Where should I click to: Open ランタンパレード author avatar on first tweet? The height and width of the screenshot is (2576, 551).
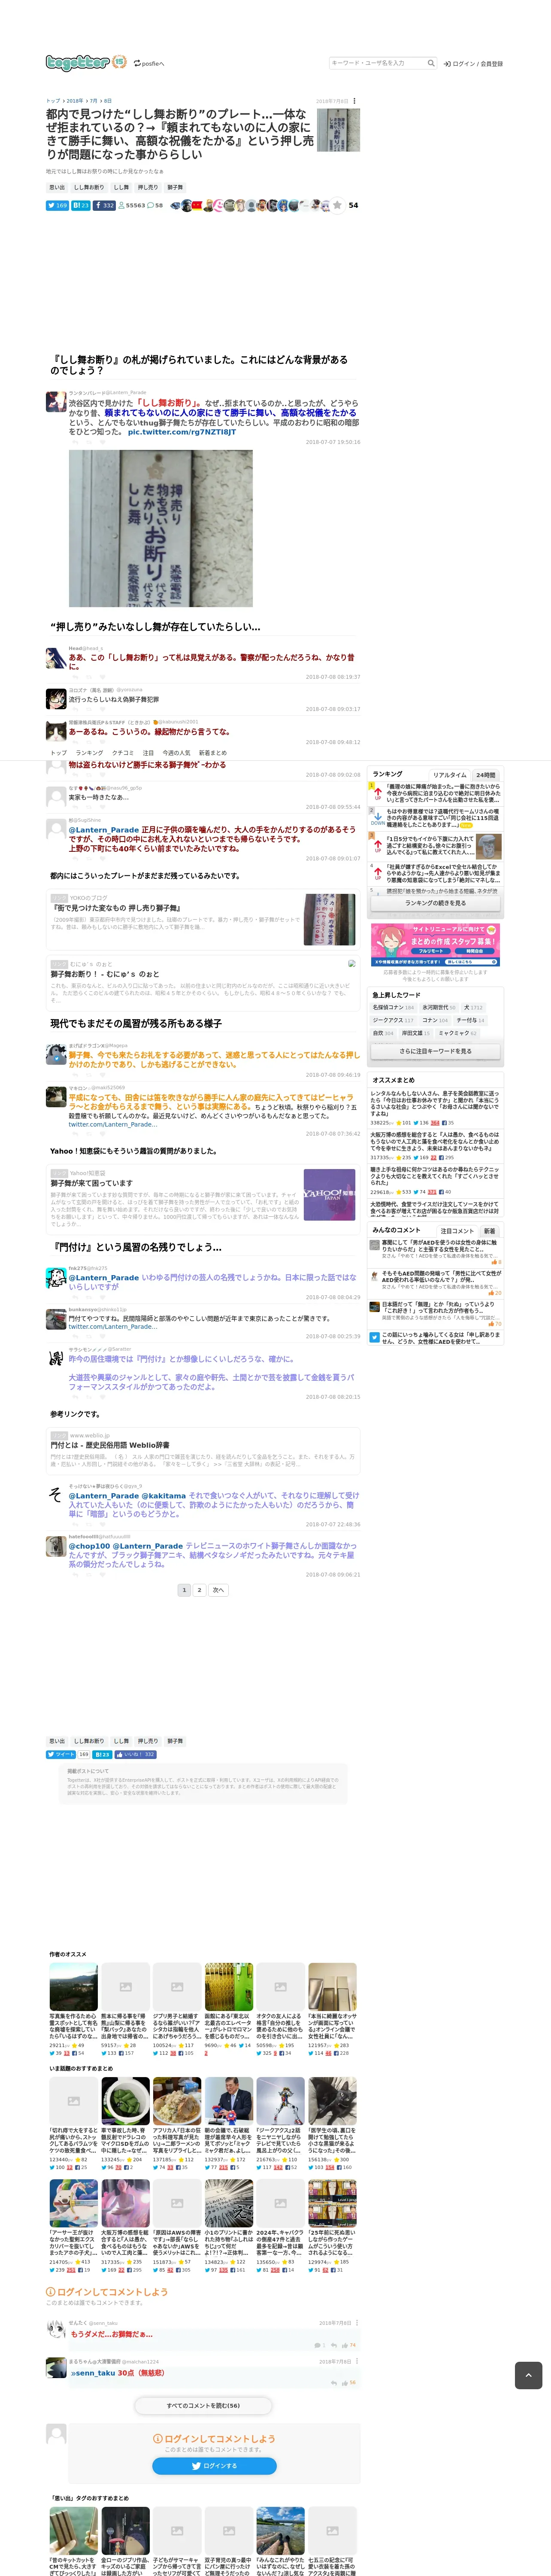56,401
